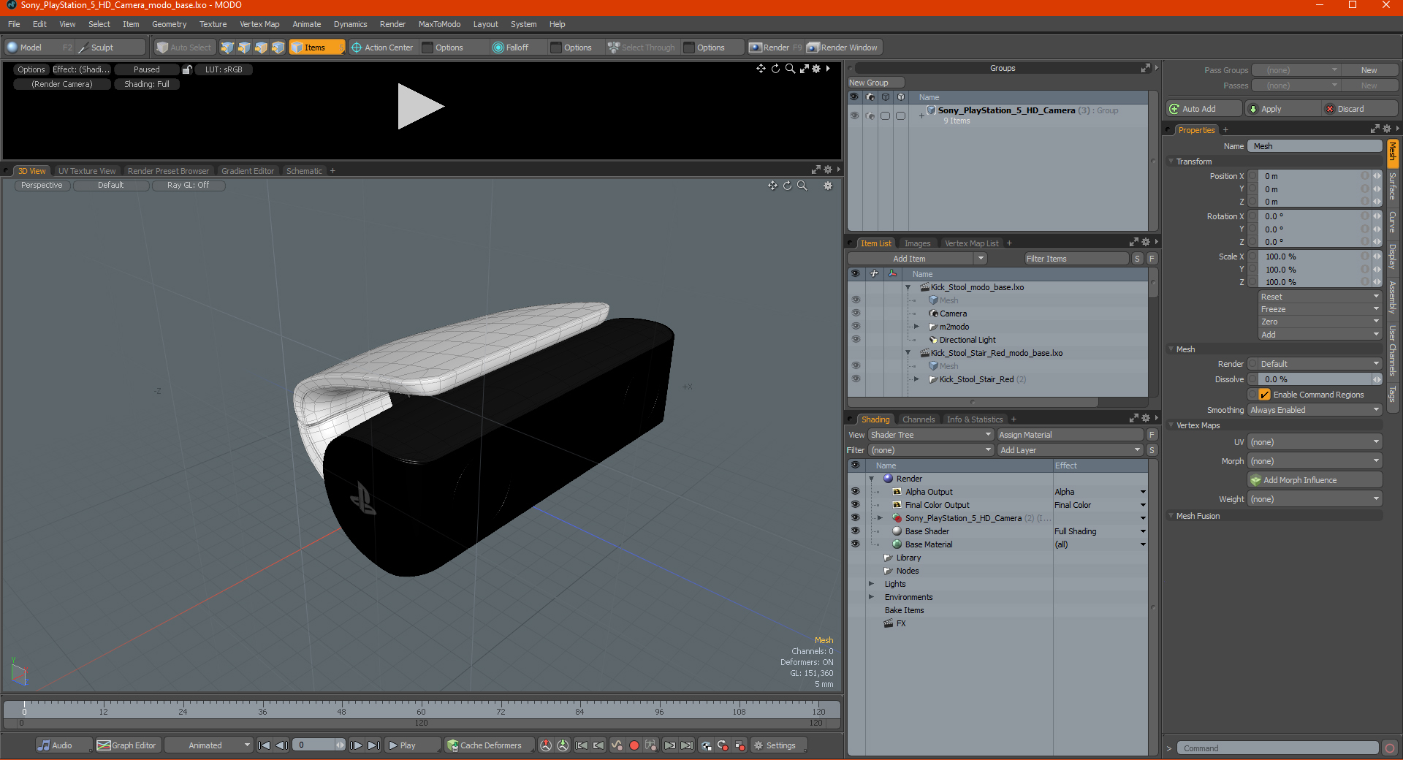Hide the Camera item in Item List
Screen dimensions: 1403x760
click(x=856, y=313)
